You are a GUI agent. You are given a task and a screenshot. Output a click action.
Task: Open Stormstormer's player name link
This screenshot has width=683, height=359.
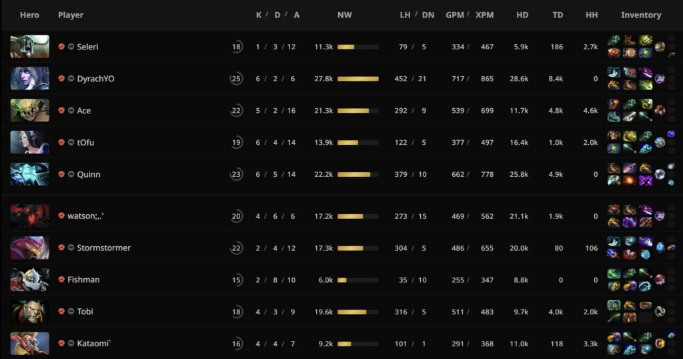click(103, 248)
